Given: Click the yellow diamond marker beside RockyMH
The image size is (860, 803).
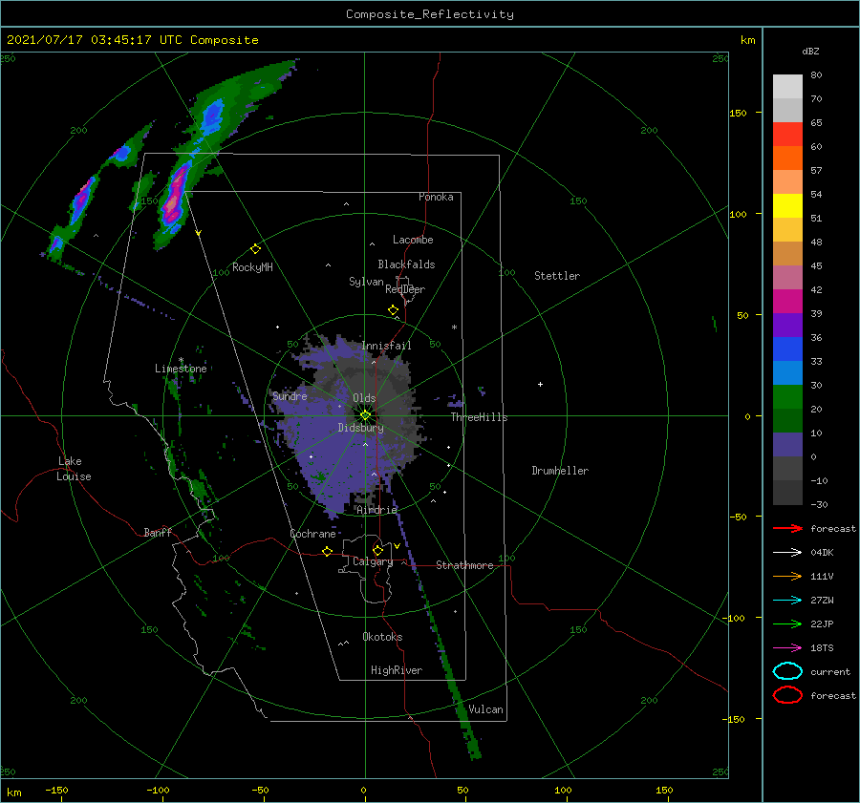Looking at the screenshot, I should (255, 249).
